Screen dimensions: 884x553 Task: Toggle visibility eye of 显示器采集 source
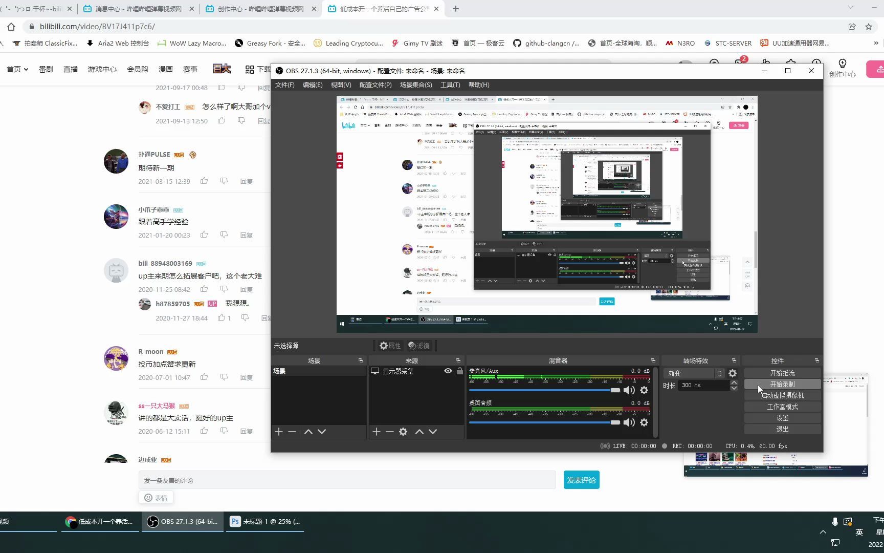tap(448, 371)
